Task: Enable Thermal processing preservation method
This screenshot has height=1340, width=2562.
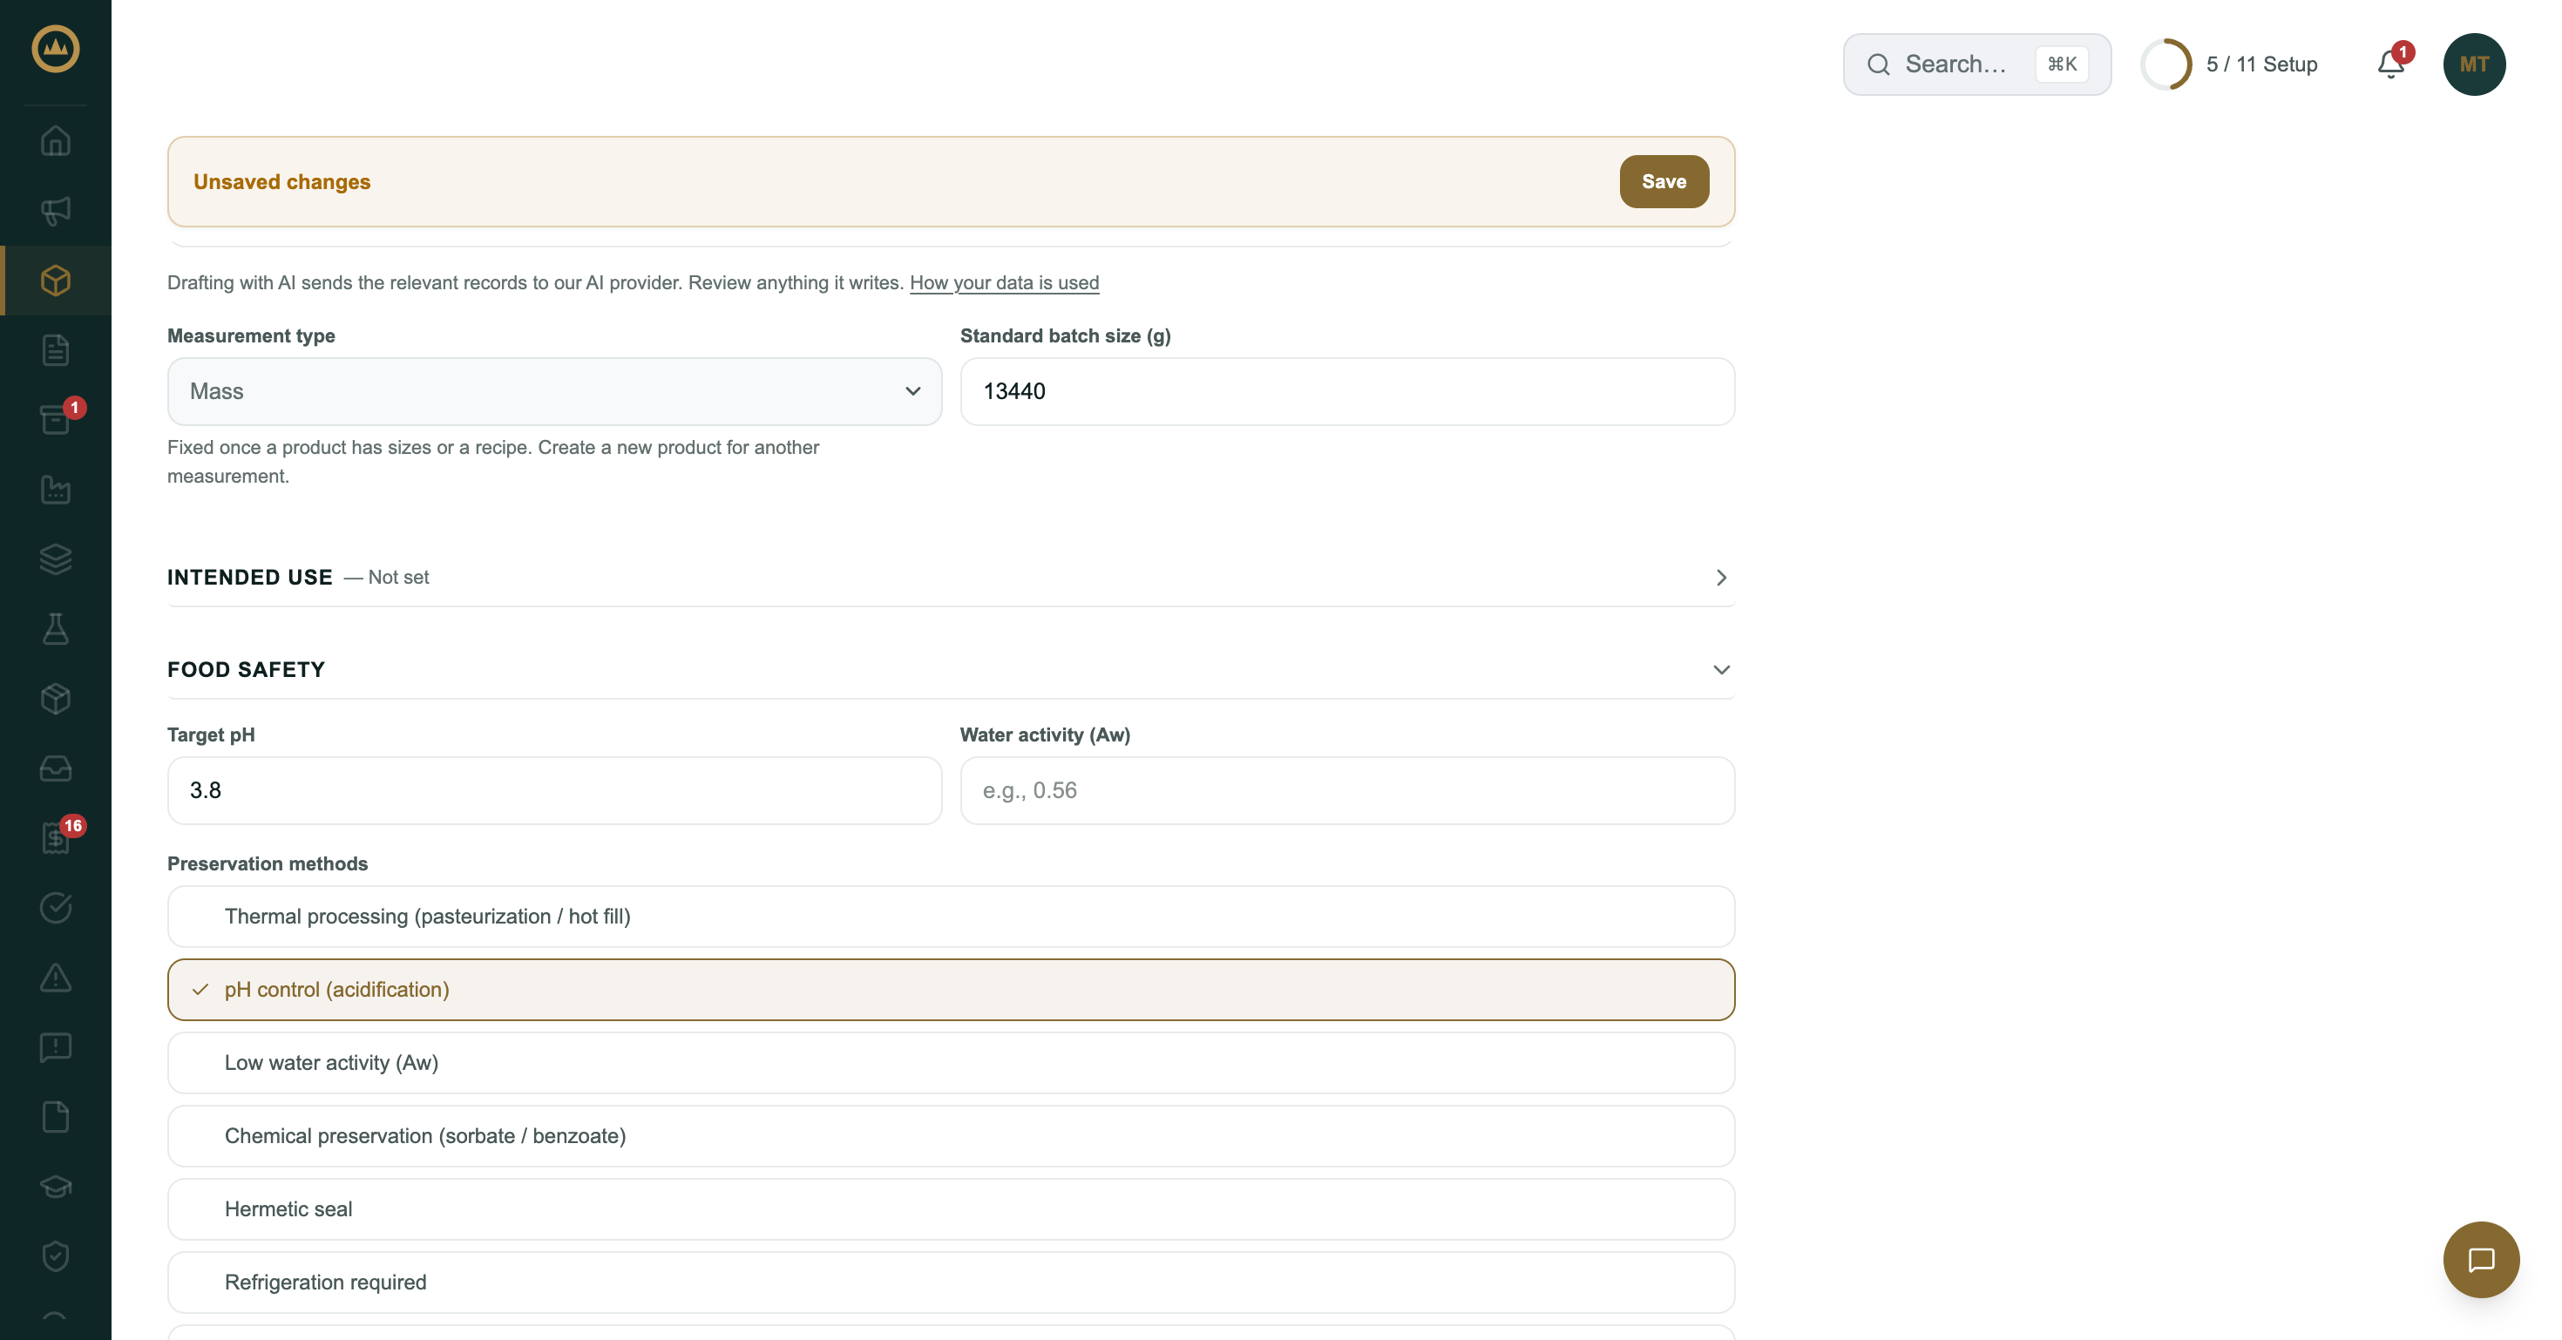Action: 951,917
